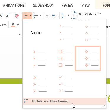Open the Font dialog launcher
Image resolution: width=110 pixels, height=111 pixels.
tap(19, 34)
